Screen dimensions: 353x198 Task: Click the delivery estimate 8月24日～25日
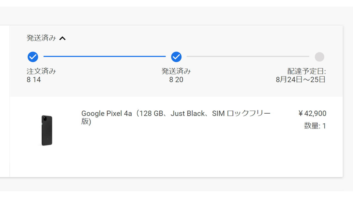coord(301,80)
